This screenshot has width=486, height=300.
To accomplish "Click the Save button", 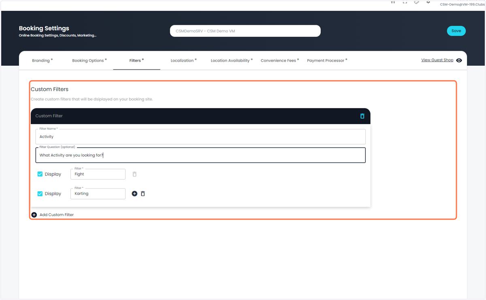I will [456, 31].
